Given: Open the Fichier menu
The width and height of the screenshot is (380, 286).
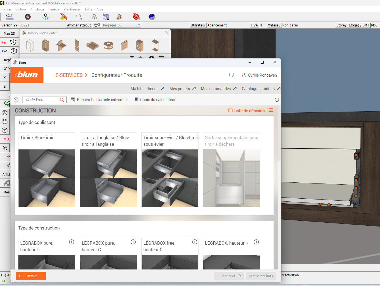Looking at the screenshot, I should 7,9.
